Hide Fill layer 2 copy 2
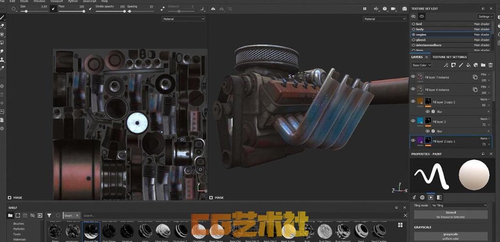The height and width of the screenshot is (242, 500). [413, 101]
